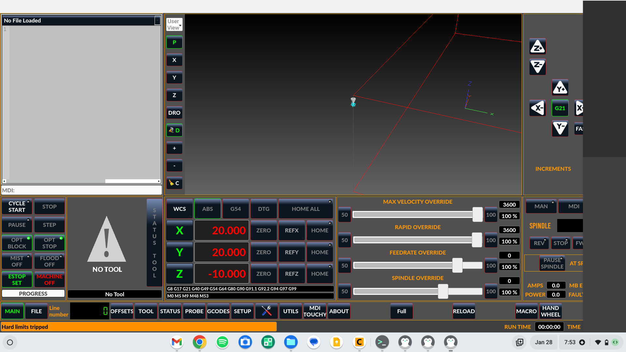Click REFY reference button
The image size is (626, 352).
[291, 252]
